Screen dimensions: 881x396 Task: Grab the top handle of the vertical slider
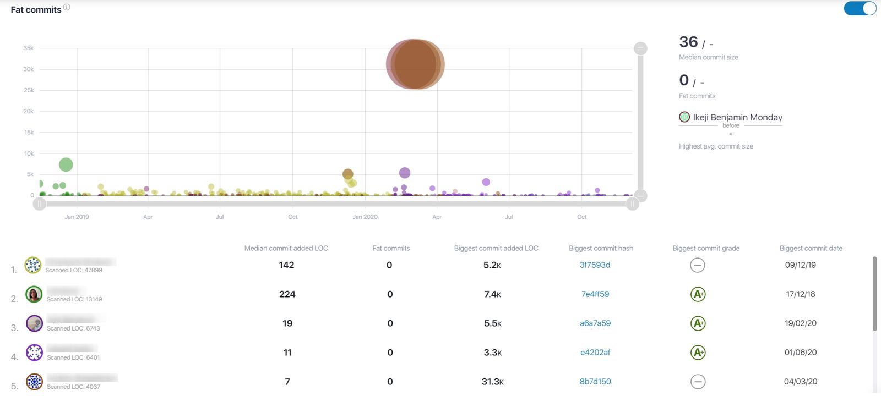[x=640, y=48]
